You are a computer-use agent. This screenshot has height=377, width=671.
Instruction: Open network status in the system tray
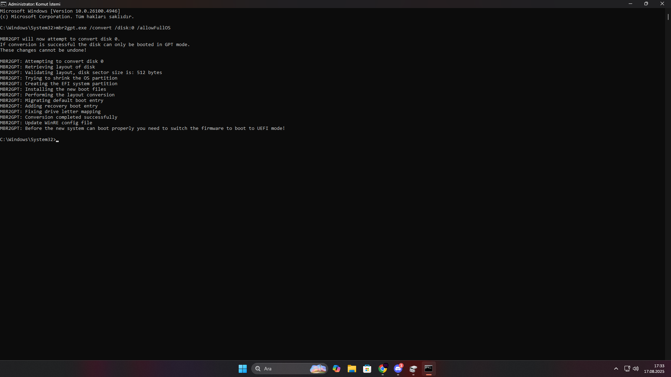pos(627,369)
